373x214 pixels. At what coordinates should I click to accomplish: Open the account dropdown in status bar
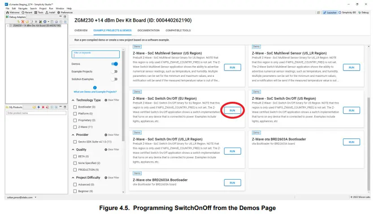(x=35, y=197)
